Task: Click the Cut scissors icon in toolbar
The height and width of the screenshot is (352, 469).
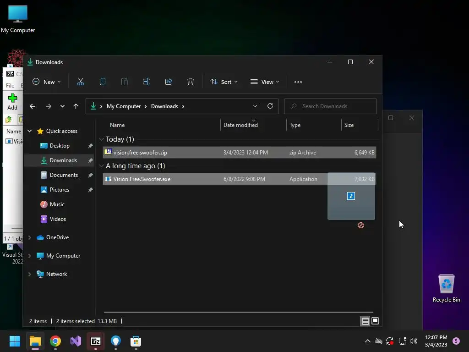Action: coord(81,82)
